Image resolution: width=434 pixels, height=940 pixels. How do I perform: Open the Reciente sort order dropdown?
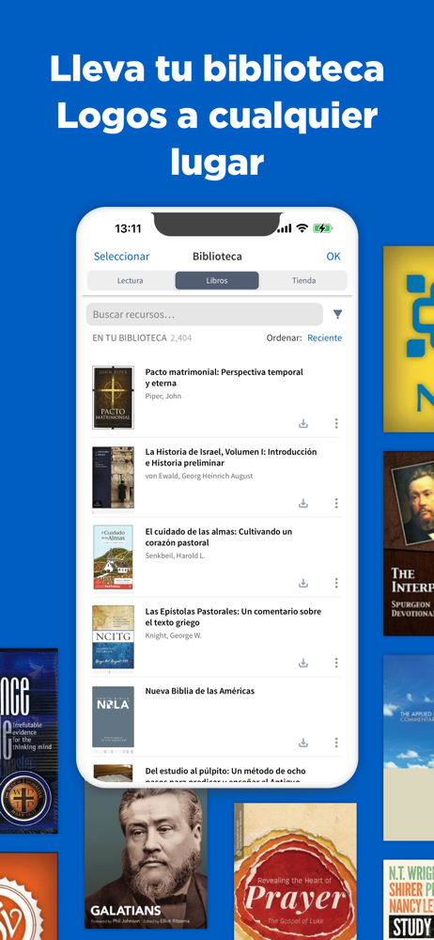point(325,338)
